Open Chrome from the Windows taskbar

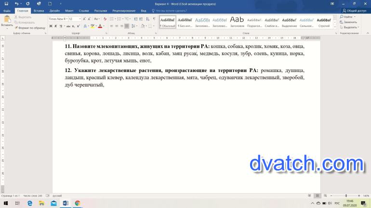[x=78, y=203]
